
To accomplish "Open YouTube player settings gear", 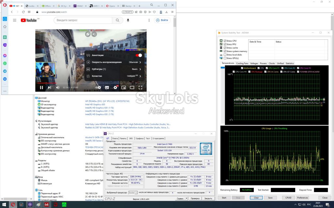I will 115,87.
